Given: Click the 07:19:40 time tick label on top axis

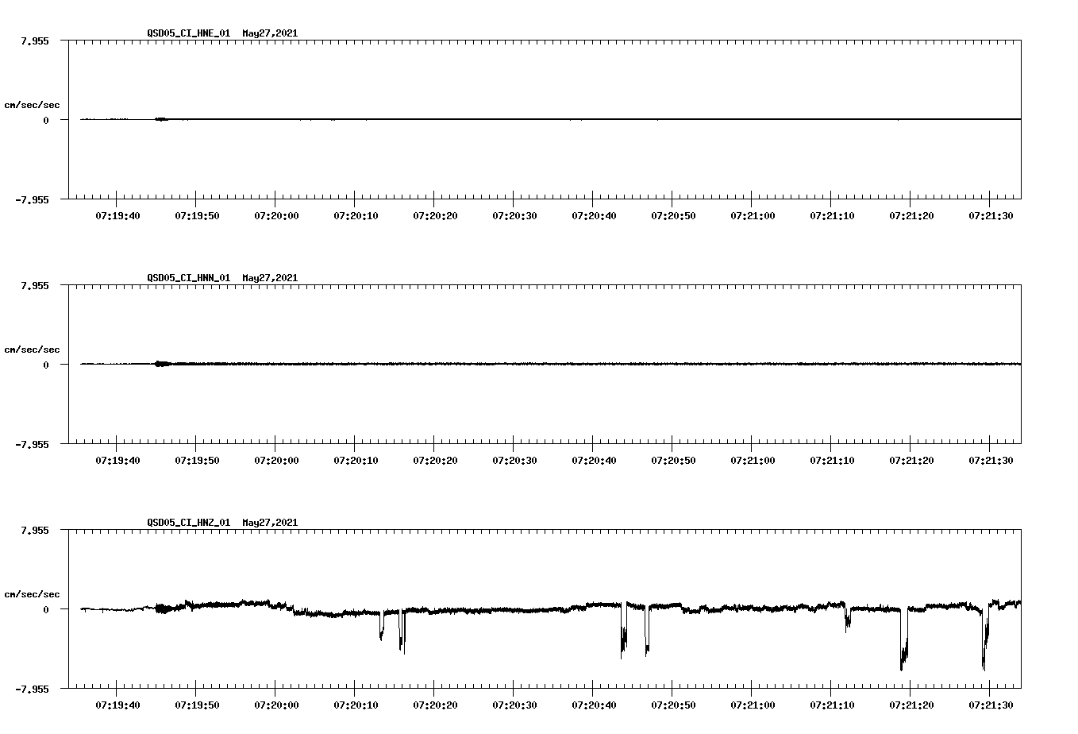Looking at the screenshot, I should [x=117, y=214].
